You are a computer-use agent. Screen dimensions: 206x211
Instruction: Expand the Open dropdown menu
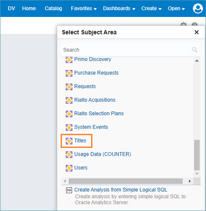click(176, 8)
